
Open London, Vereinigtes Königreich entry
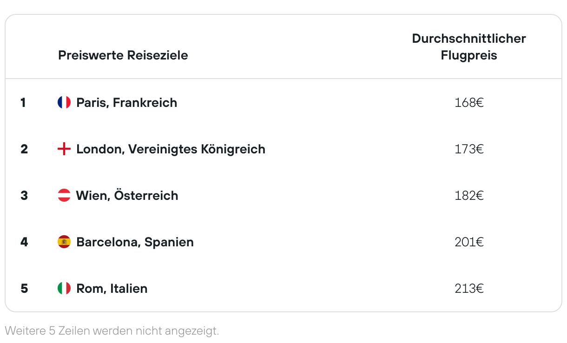171,149
